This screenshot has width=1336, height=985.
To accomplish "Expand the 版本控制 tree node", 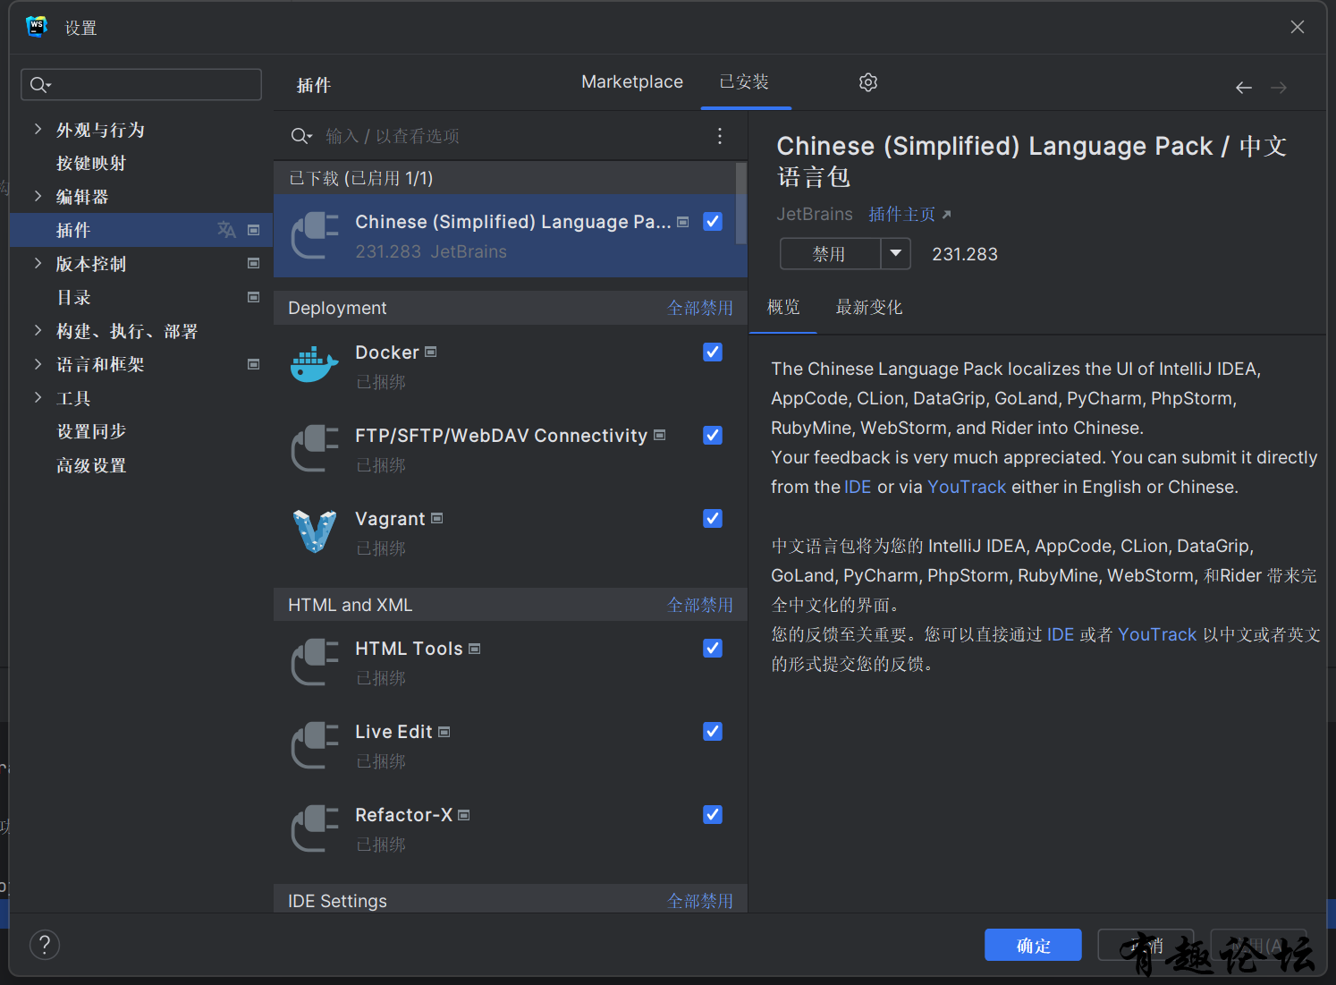I will click(x=38, y=263).
